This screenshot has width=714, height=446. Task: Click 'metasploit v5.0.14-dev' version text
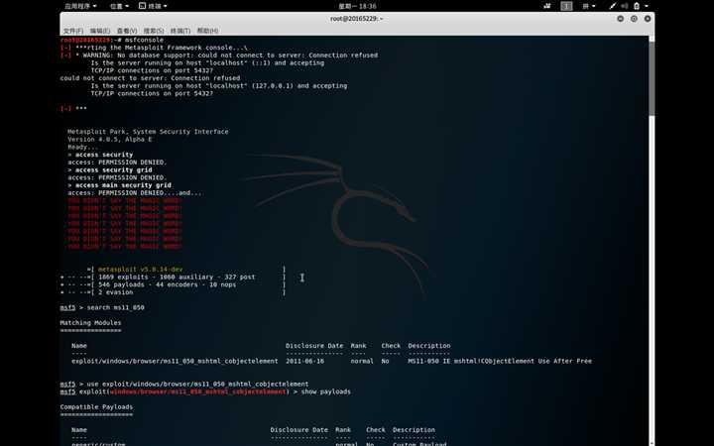tap(140, 269)
